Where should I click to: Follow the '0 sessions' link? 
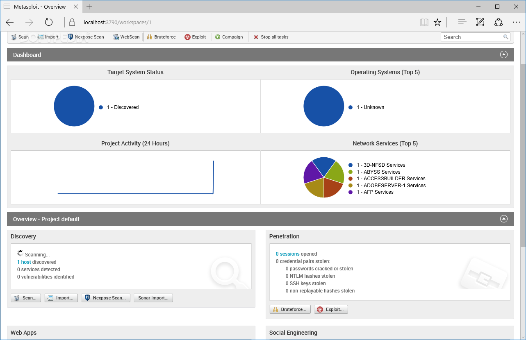[x=288, y=254]
